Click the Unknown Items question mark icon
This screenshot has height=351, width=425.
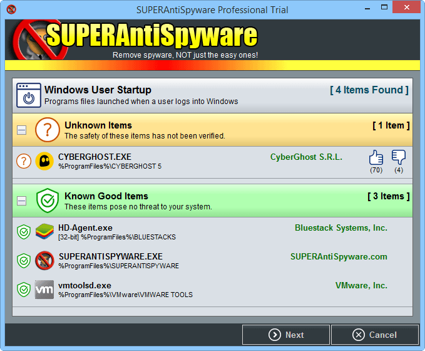pos(48,130)
